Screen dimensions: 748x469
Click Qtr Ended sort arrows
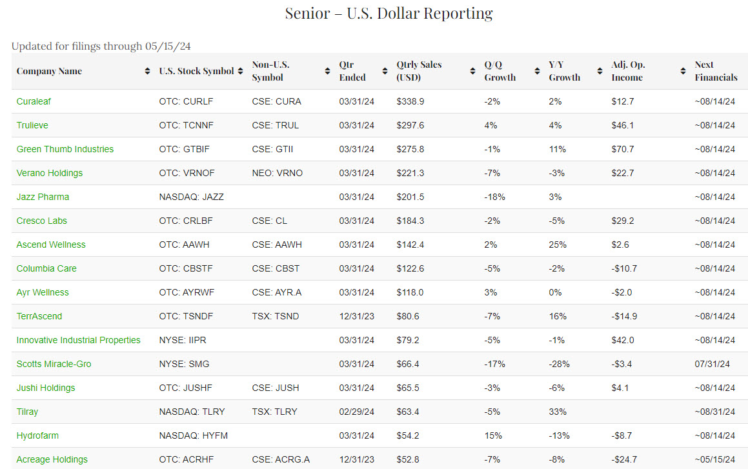click(x=386, y=72)
